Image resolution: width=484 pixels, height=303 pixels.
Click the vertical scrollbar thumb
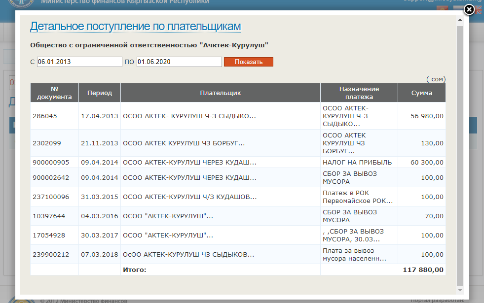[x=460, y=153]
